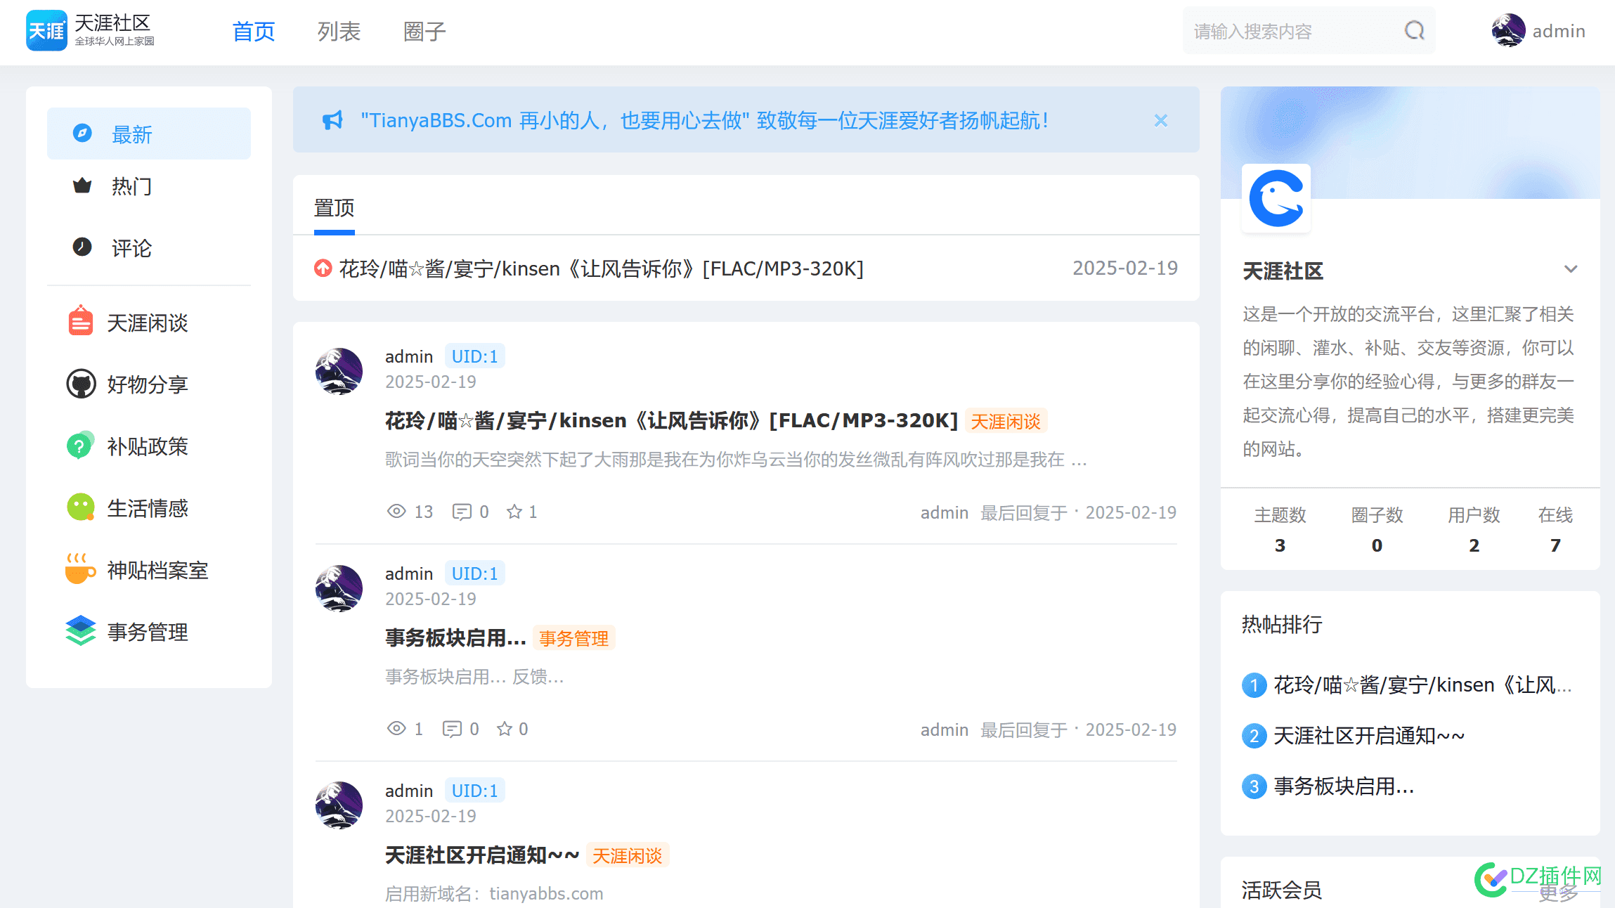Viewport: 1615px width, 908px height.
Task: Open the 事务板块启用... post title
Action: point(455,637)
